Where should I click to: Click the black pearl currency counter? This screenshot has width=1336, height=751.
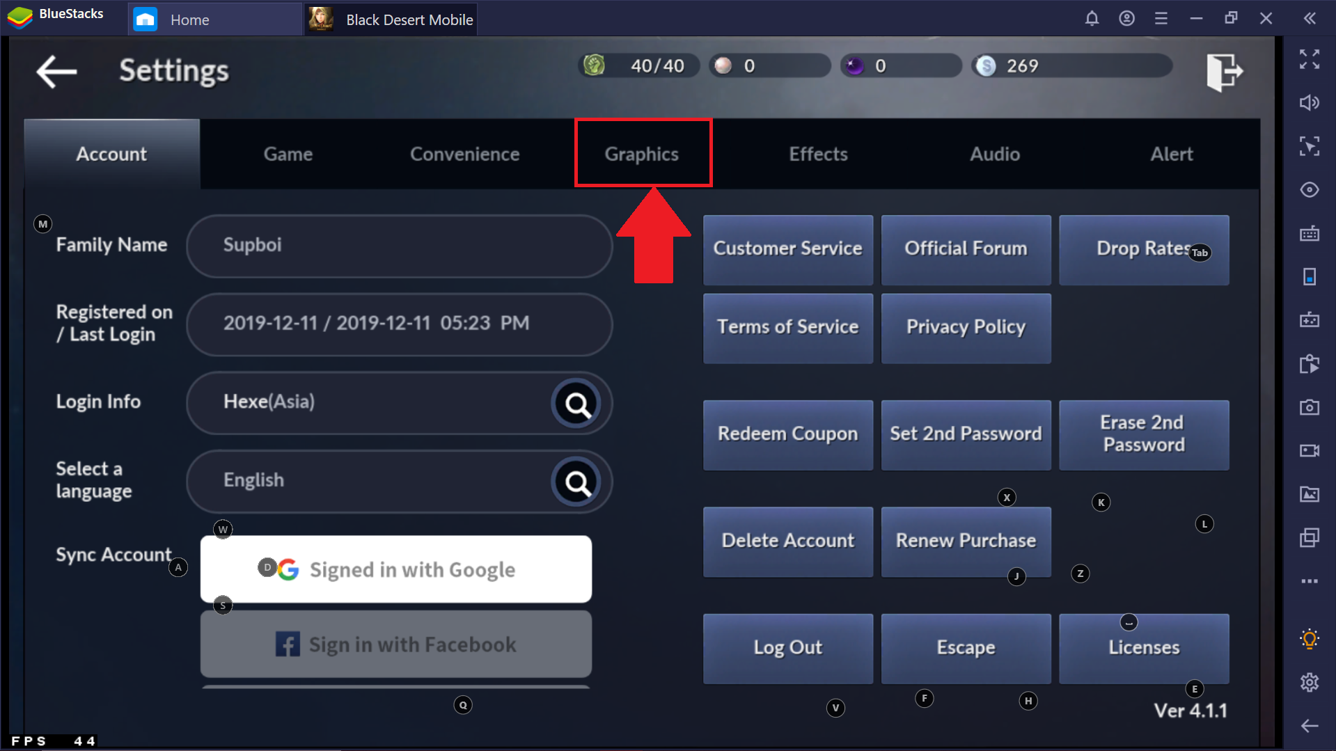tap(901, 65)
